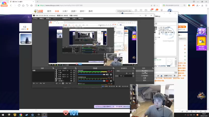Toggle lock for 文本 (GDI+) 18 source
Screen dimensions: 209x117
tap(74, 77)
